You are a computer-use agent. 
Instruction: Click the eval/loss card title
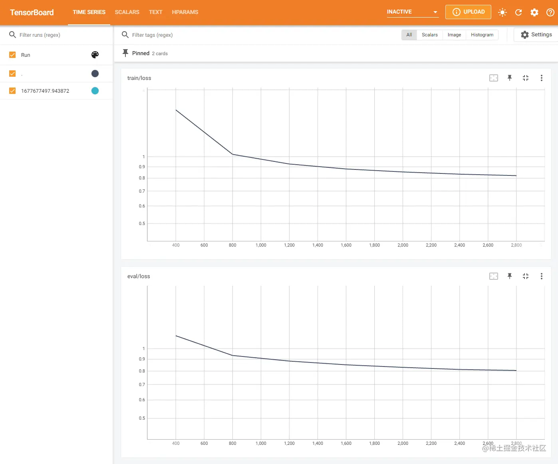coord(139,276)
